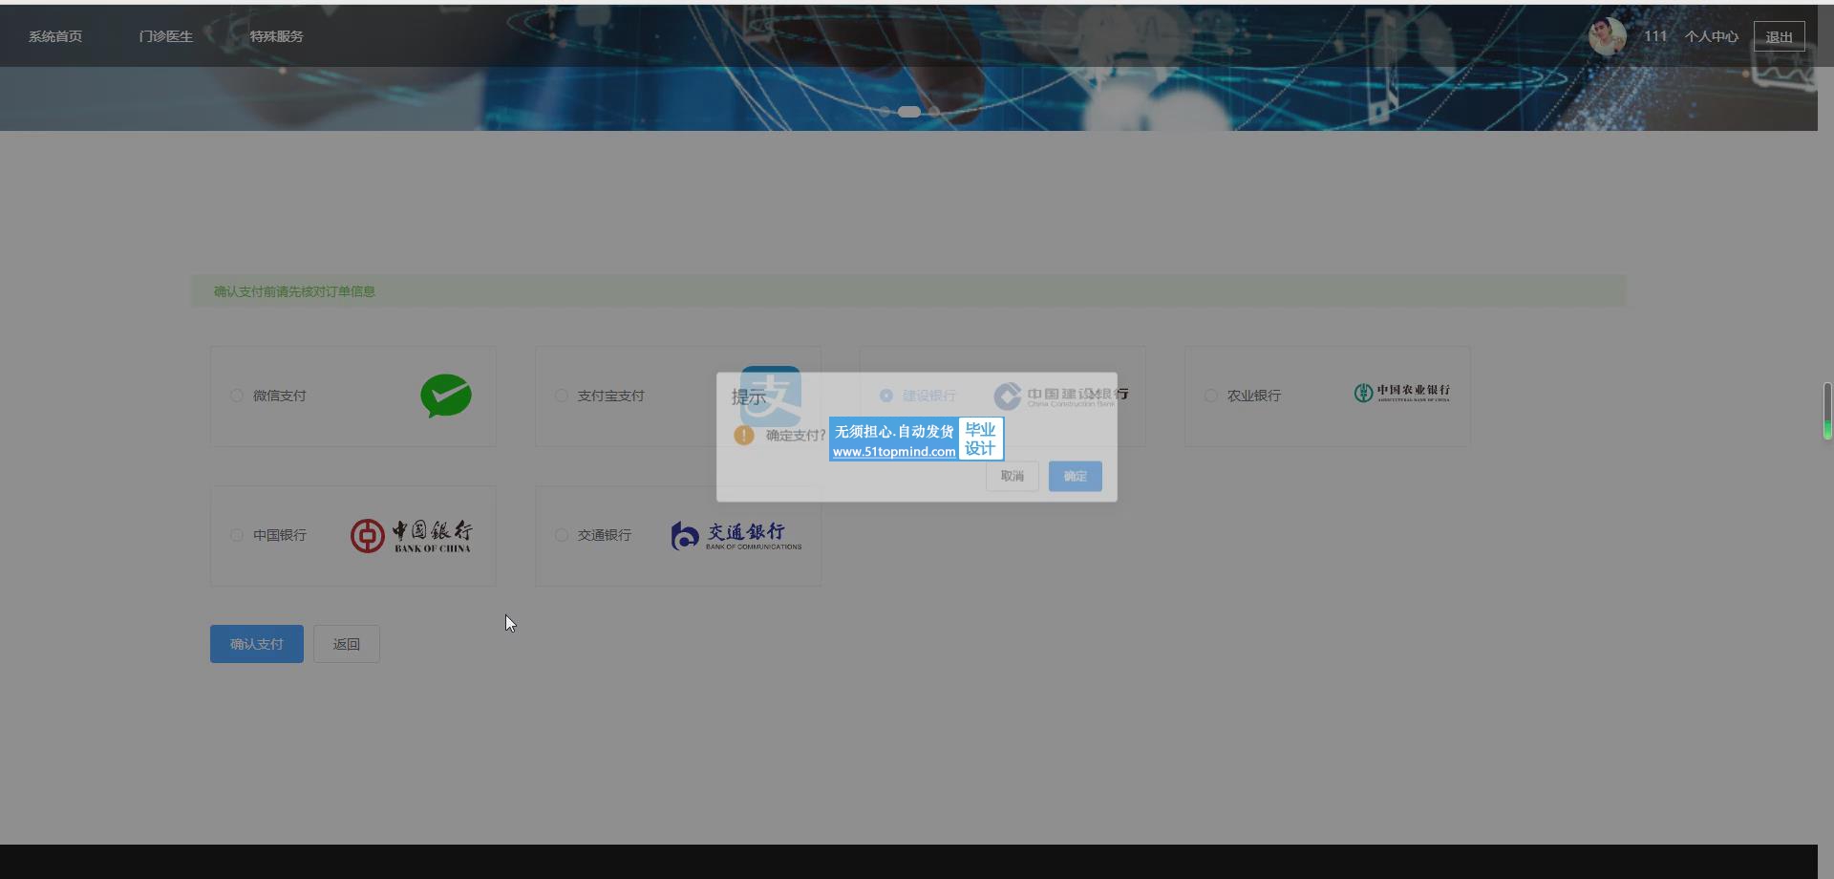Click the China Construction Bank logo
The width and height of the screenshot is (1834, 879).
(1060, 396)
